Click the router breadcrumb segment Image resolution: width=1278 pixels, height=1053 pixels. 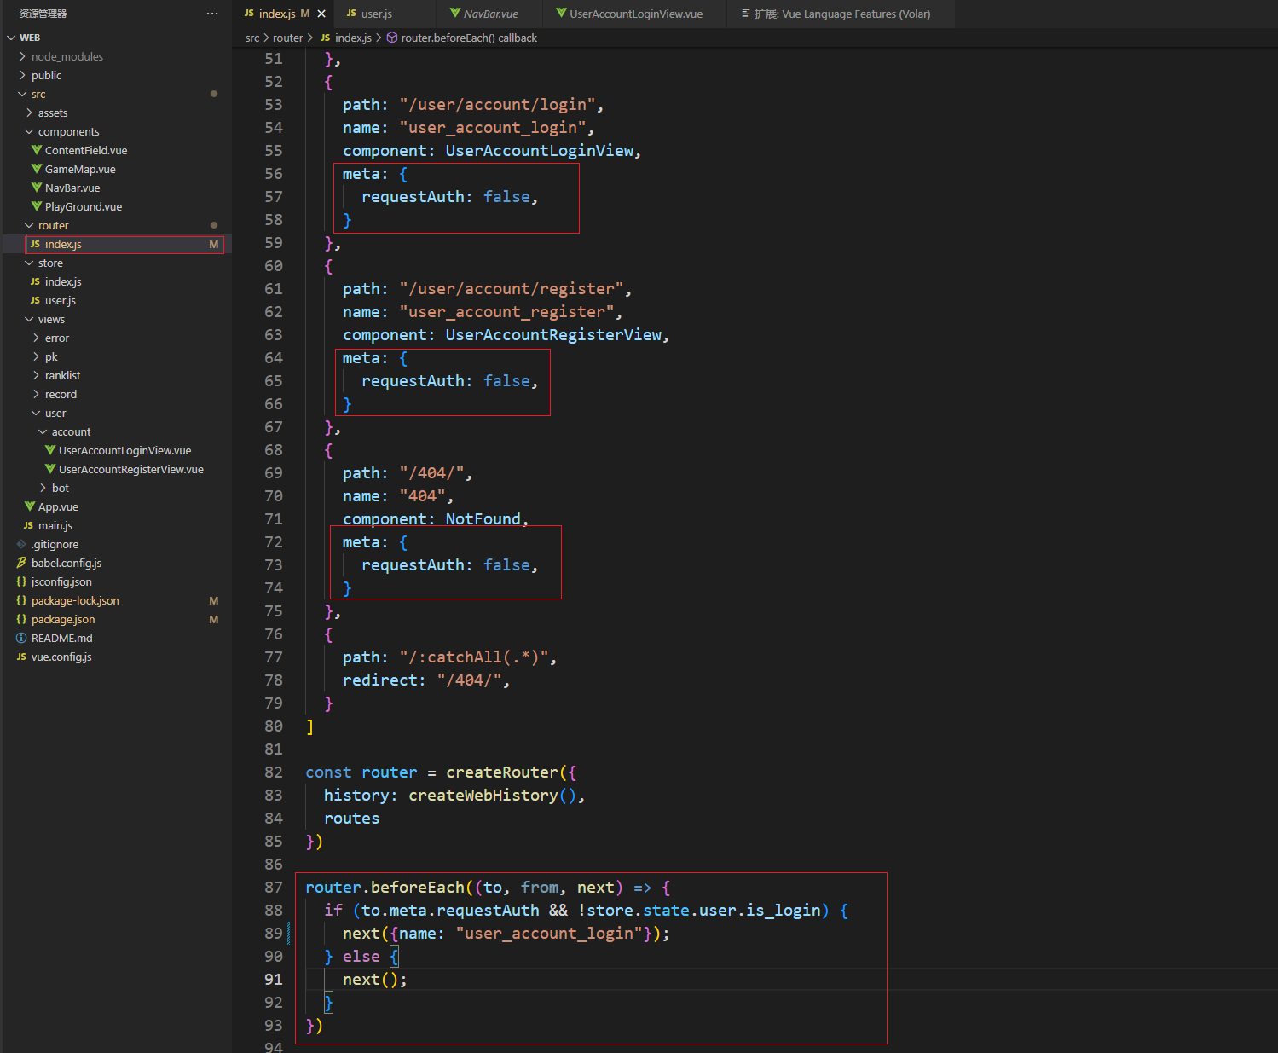coord(287,38)
